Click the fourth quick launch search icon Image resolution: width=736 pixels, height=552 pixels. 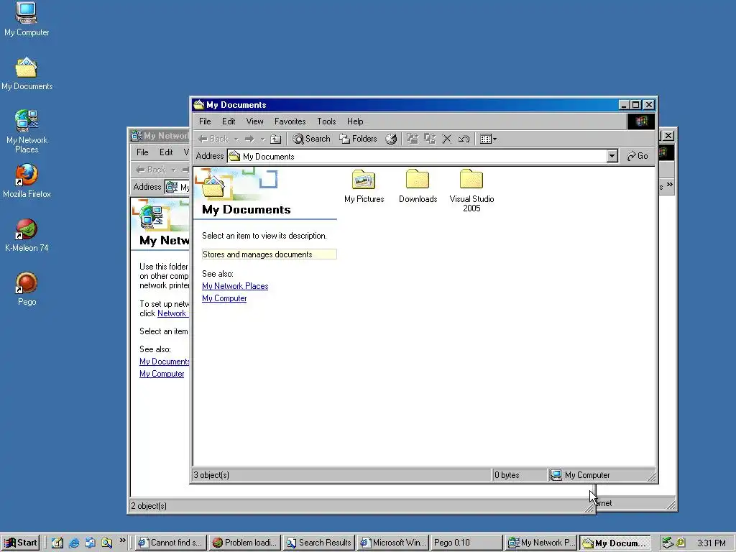[x=107, y=543]
